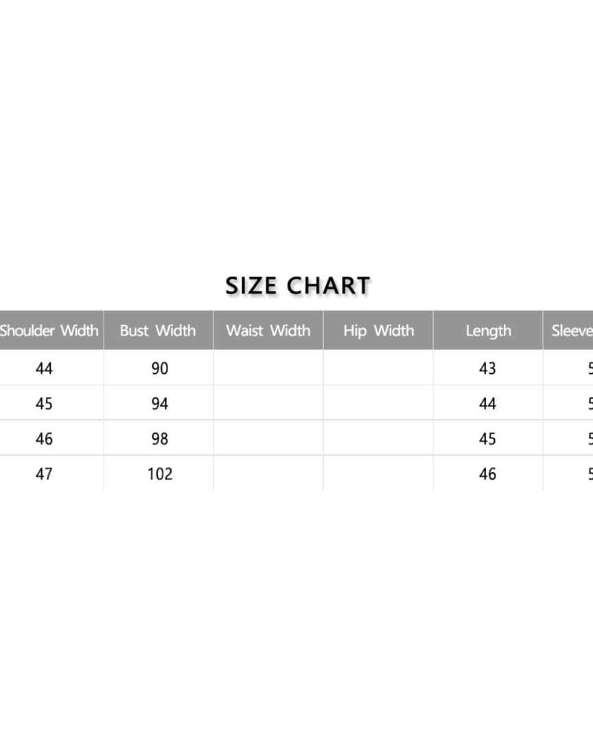Select the 46 in Length column
Viewport: 593px width, 741px height.
click(487, 473)
